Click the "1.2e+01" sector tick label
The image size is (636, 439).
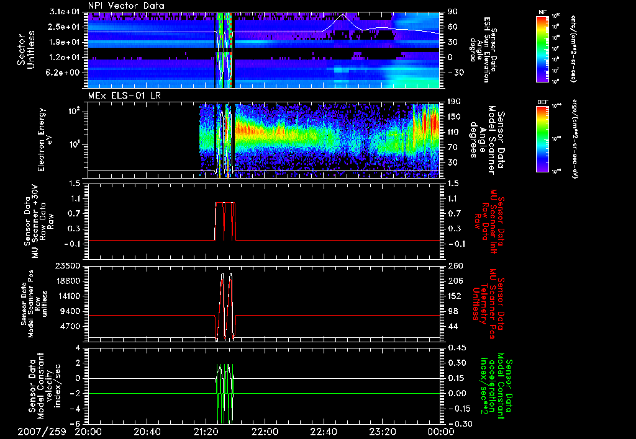tap(66, 58)
